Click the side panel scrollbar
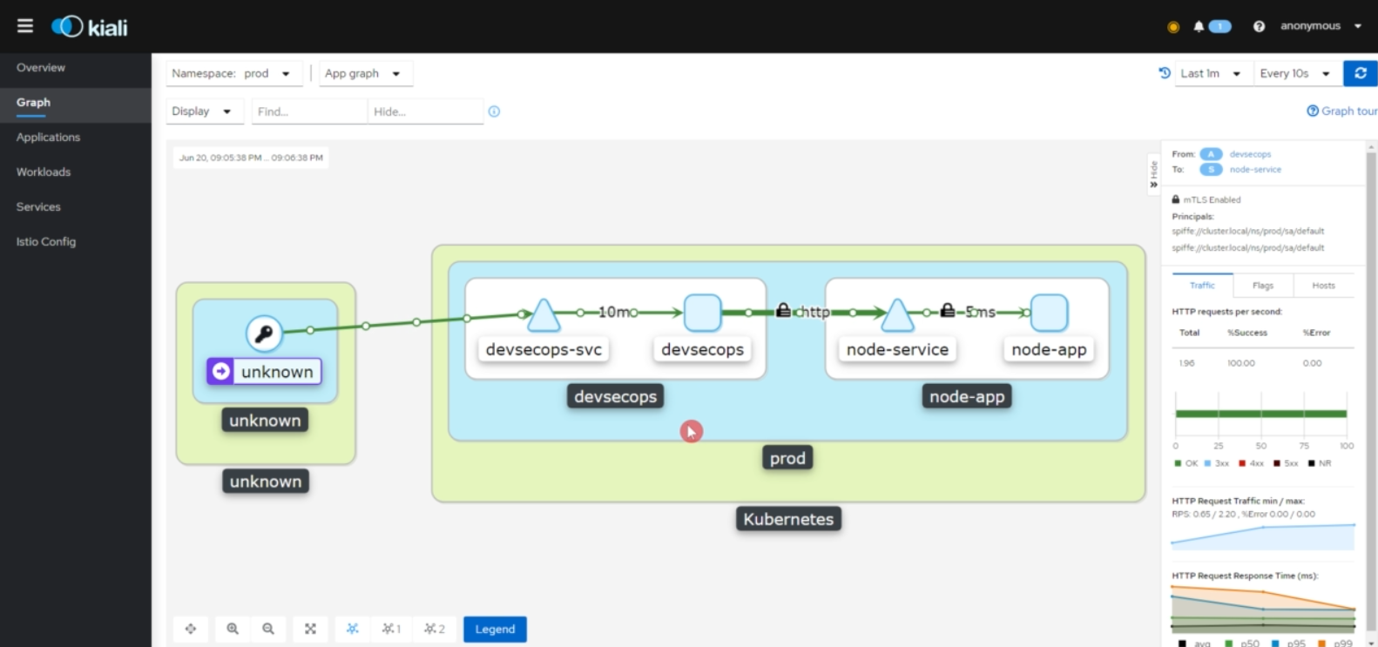This screenshot has width=1378, height=647. 1371,392
